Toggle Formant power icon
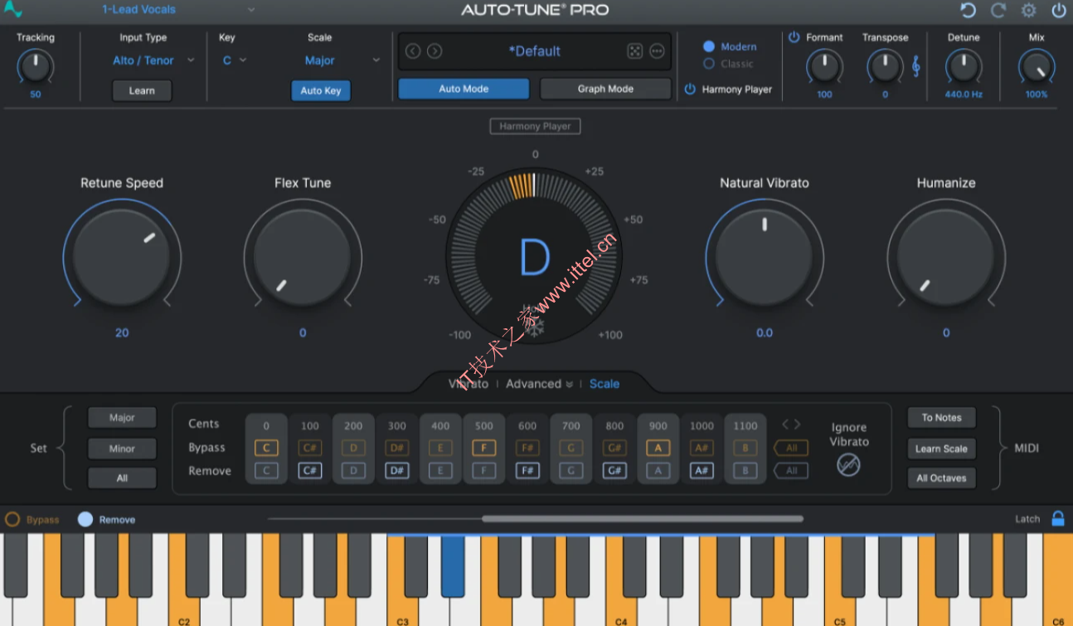The image size is (1073, 626). (794, 37)
